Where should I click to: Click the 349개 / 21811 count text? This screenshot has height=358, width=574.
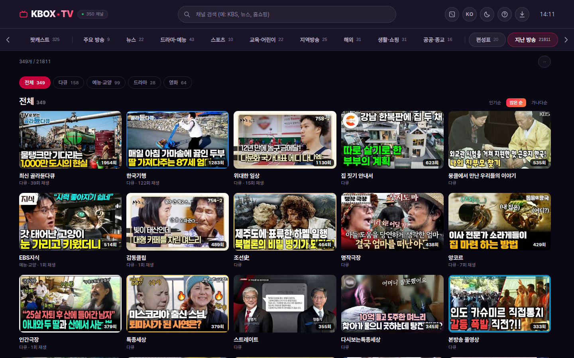click(35, 62)
